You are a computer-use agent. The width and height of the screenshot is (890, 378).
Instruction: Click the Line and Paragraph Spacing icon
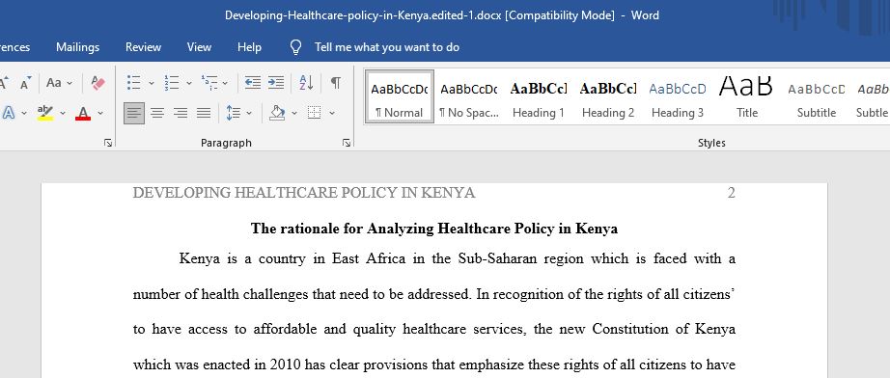click(234, 114)
